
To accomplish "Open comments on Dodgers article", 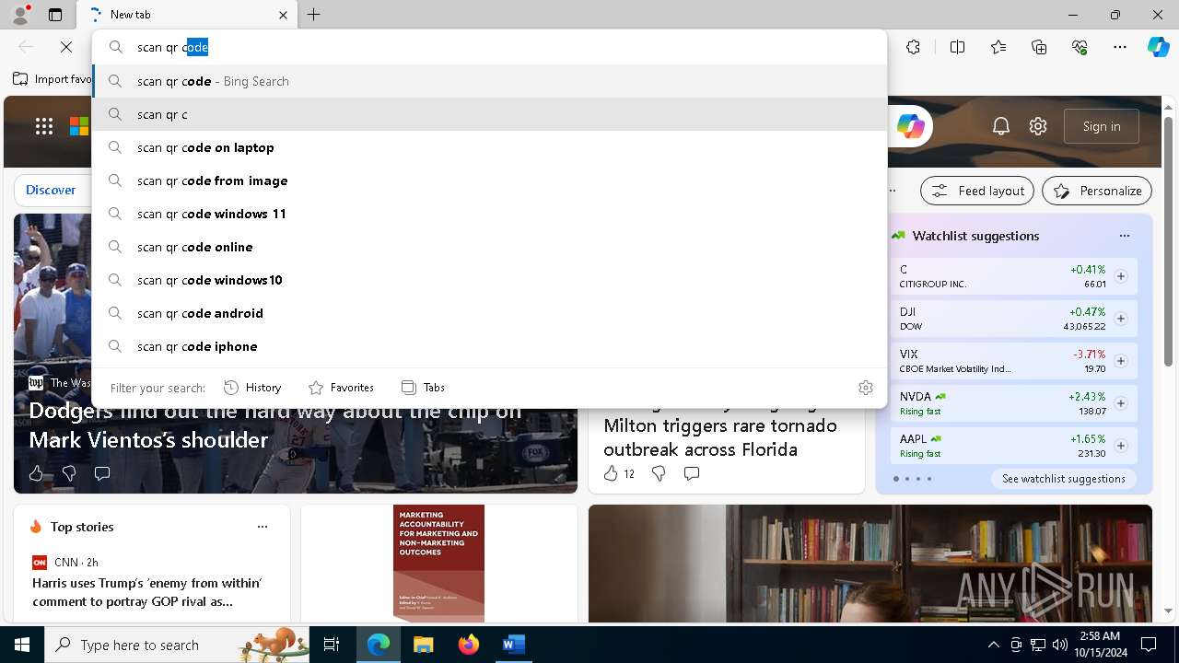I will [102, 473].
